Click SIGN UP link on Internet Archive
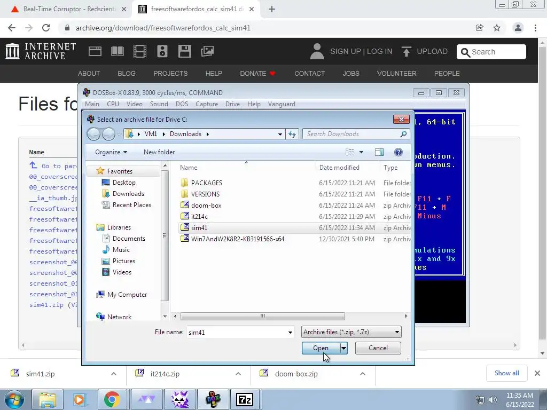This screenshot has width=547, height=410. (346, 51)
